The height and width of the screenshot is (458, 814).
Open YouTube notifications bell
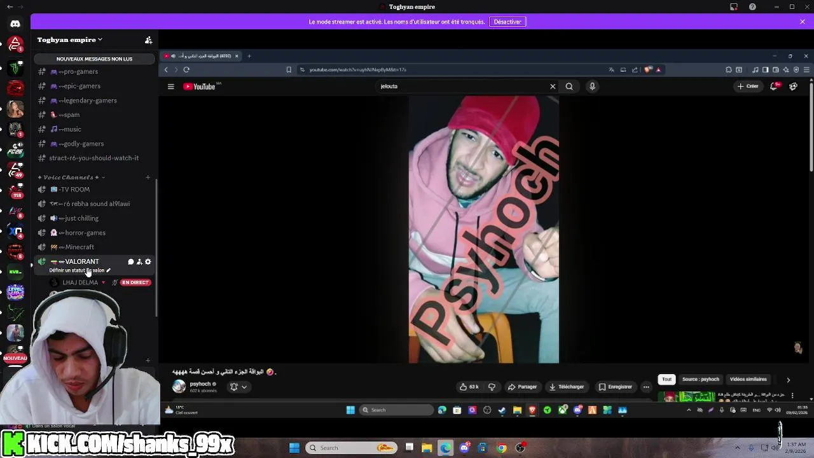[774, 87]
